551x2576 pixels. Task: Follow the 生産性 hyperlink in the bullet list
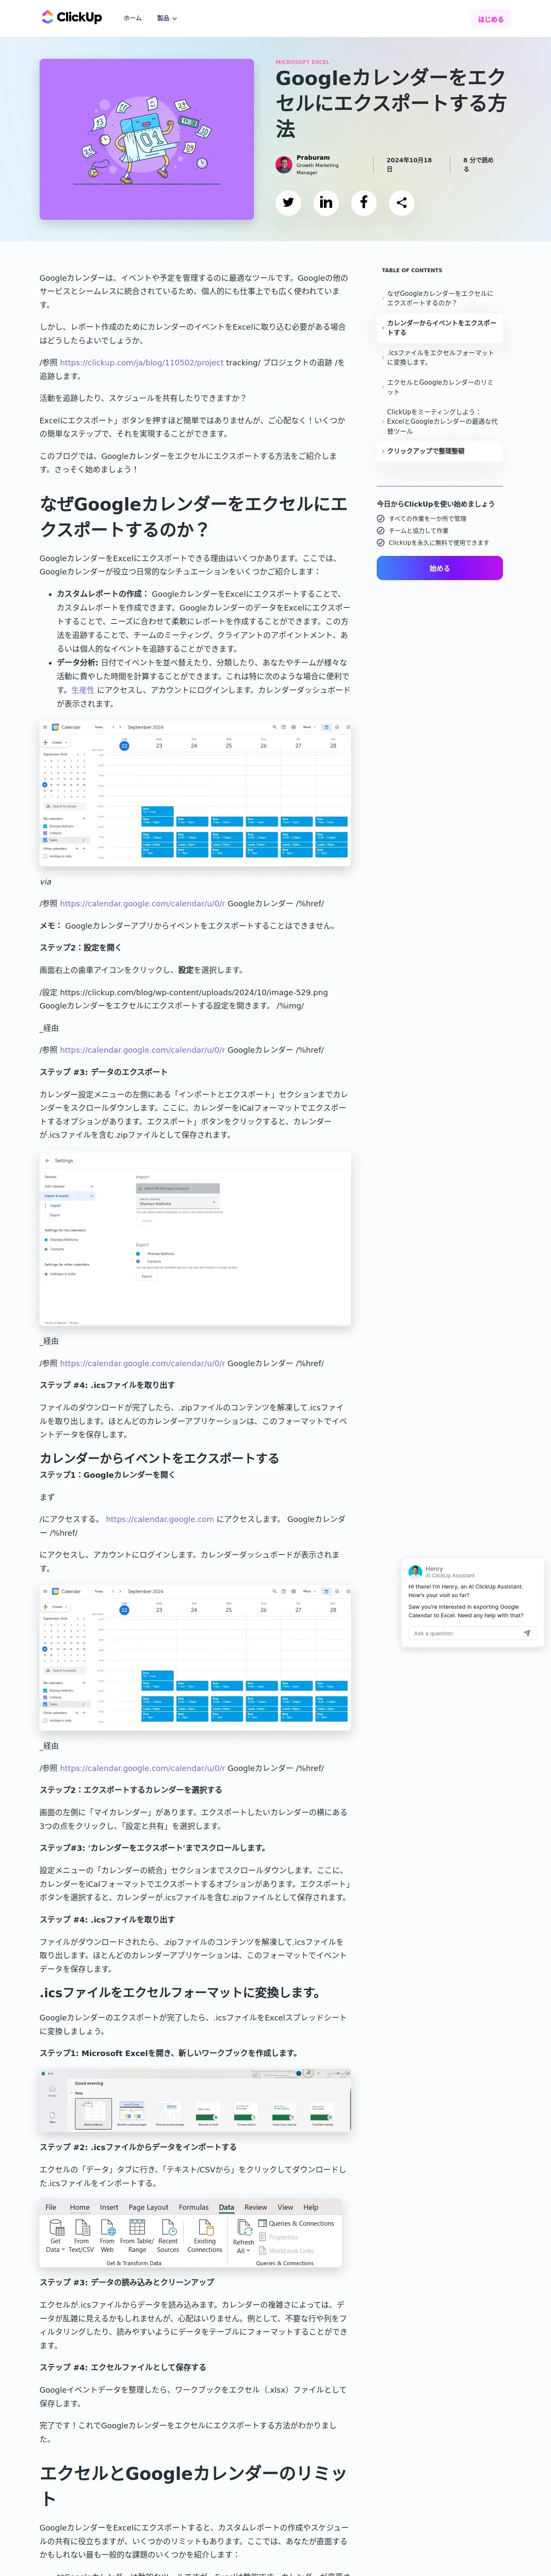pyautogui.click(x=83, y=690)
